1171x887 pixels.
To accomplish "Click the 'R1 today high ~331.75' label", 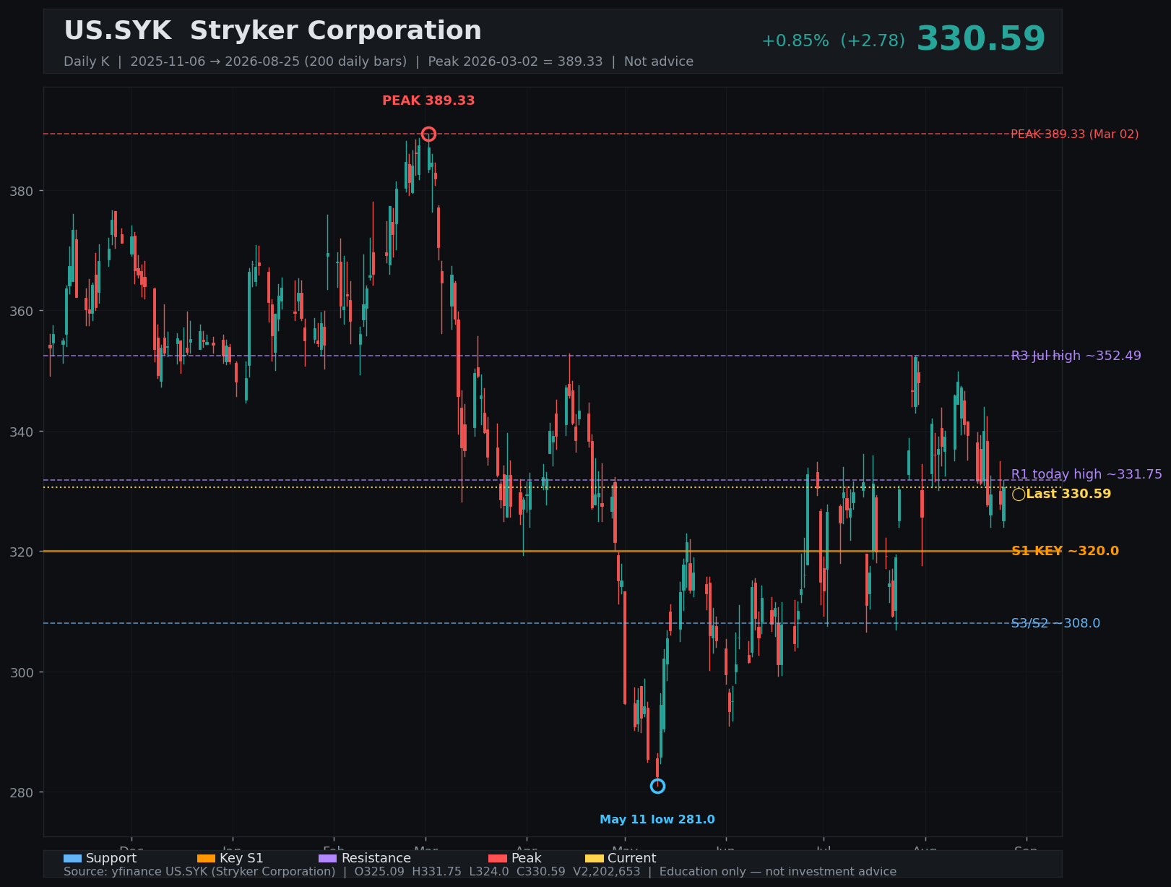I will 1086,474.
